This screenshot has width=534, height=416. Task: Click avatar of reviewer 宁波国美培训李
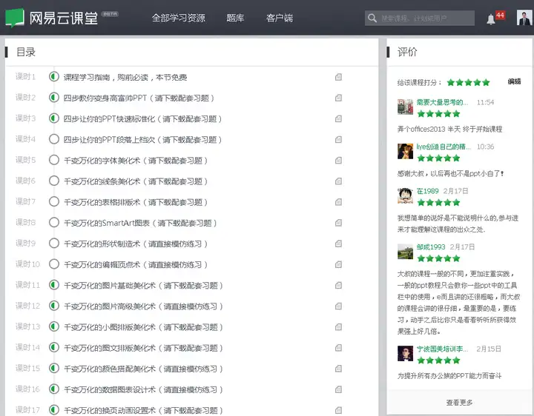(x=405, y=353)
